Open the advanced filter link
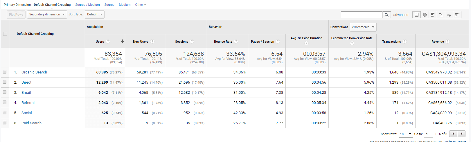 pyautogui.click(x=401, y=15)
